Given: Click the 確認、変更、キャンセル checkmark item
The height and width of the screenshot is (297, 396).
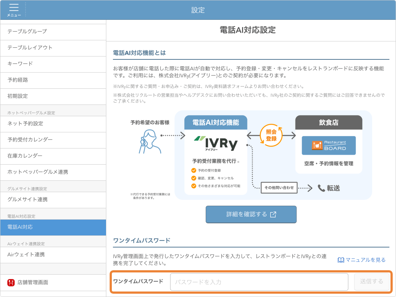Looking at the screenshot, I should pyautogui.click(x=213, y=178).
